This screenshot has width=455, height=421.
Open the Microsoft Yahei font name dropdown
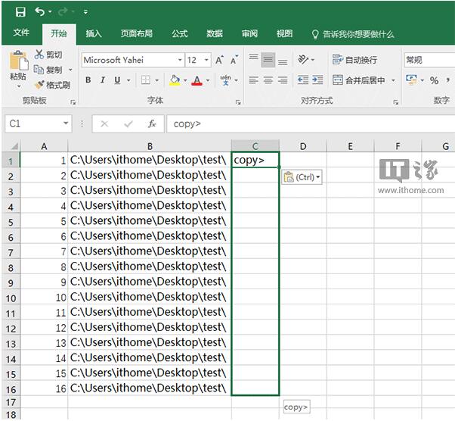180,60
